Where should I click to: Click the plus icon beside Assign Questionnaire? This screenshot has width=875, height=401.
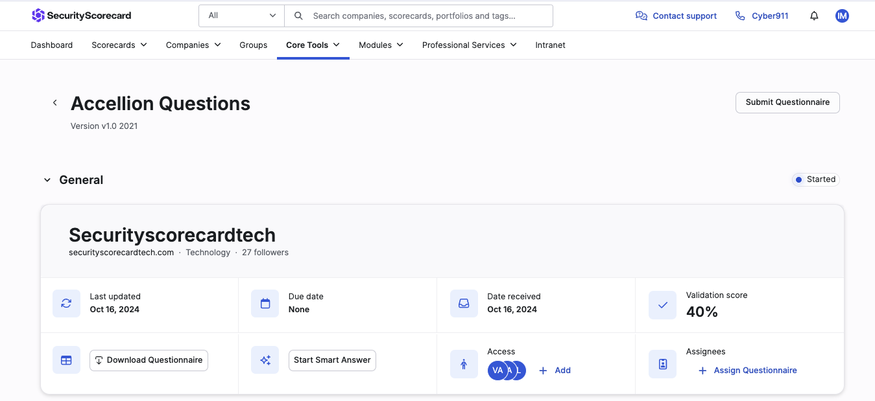(702, 371)
